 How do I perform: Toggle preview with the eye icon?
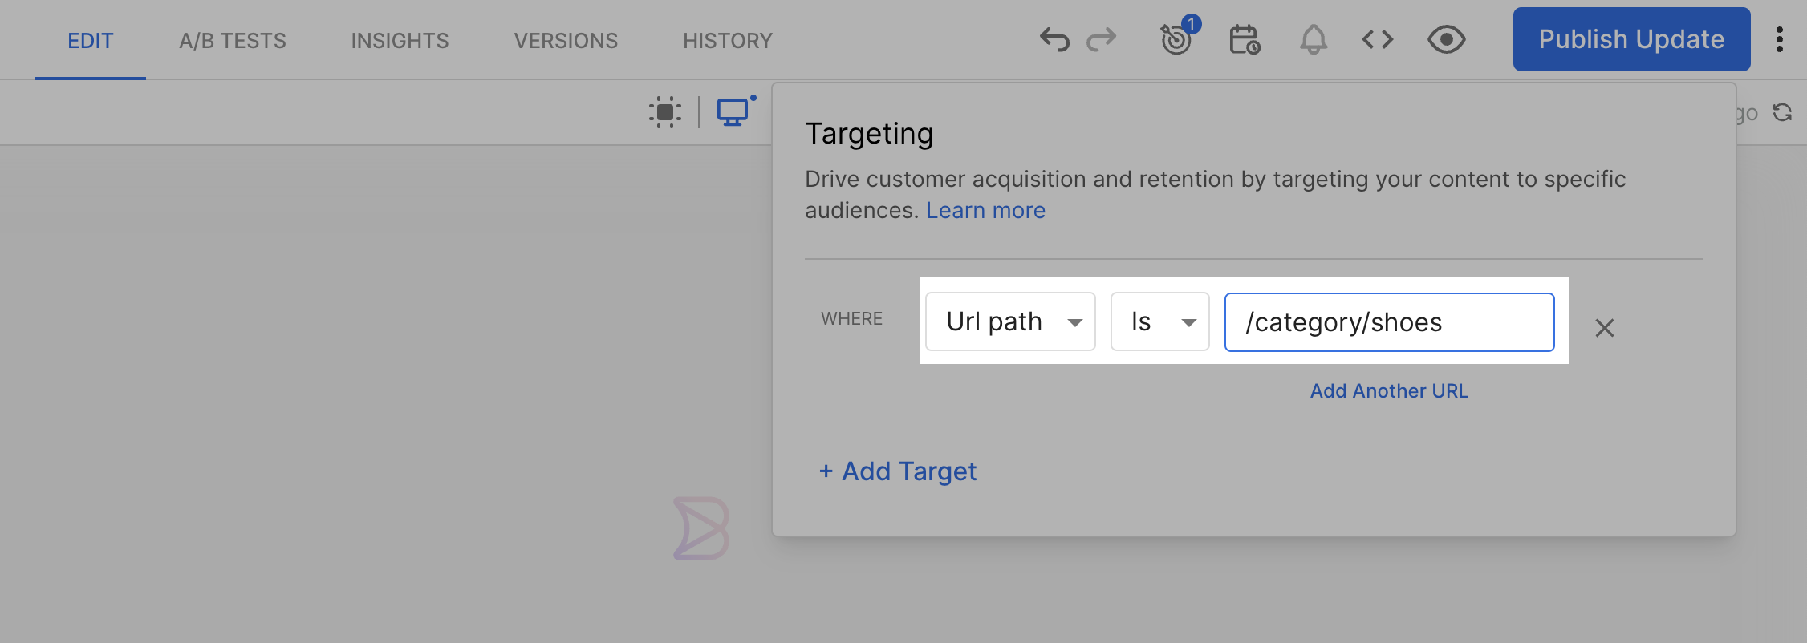tap(1447, 39)
